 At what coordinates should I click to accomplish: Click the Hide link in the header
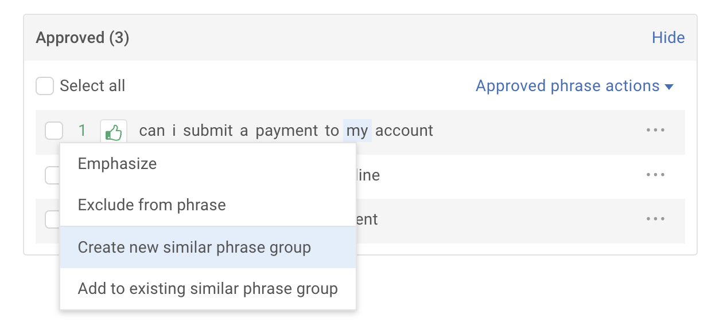pos(668,38)
